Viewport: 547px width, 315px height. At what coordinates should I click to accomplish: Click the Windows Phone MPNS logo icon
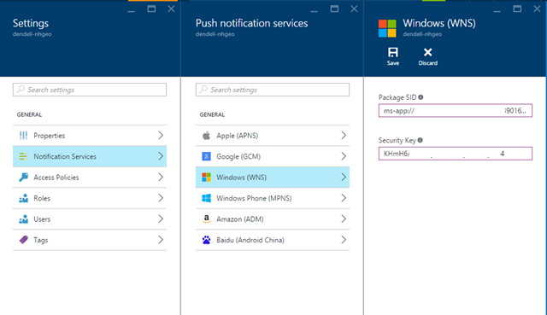pos(206,198)
